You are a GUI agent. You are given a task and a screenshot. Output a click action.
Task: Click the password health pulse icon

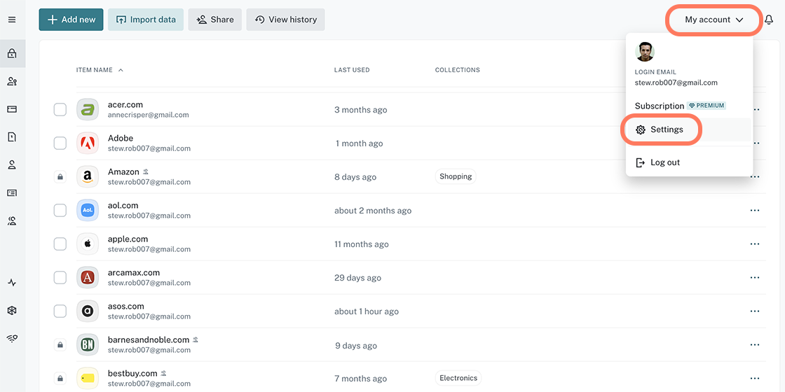tap(12, 283)
